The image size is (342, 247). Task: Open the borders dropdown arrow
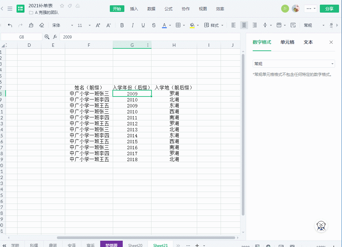point(184,25)
